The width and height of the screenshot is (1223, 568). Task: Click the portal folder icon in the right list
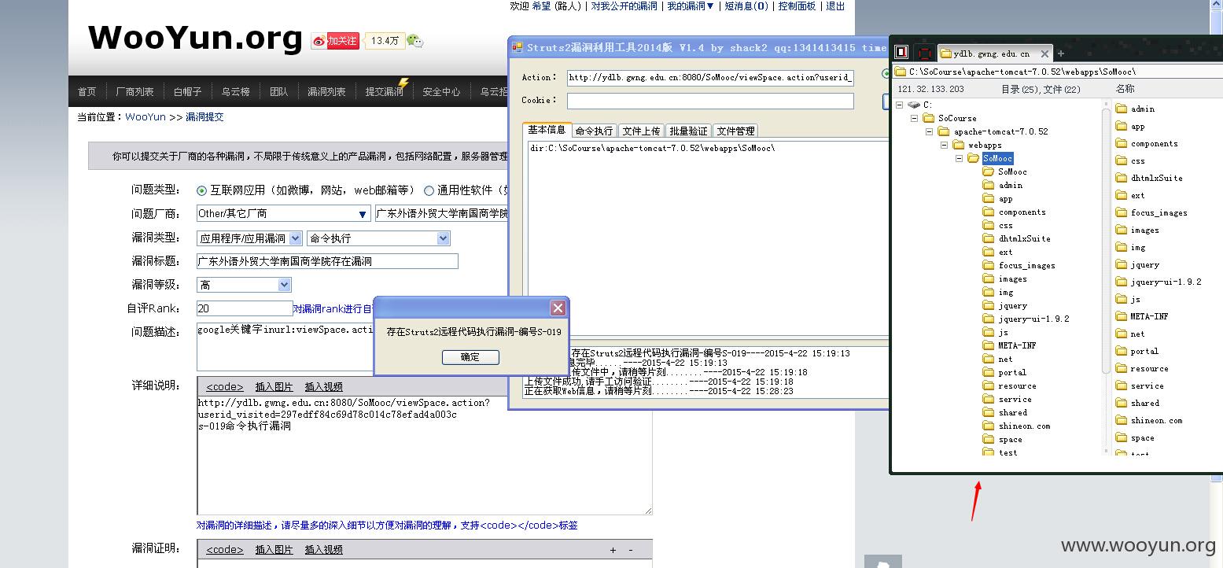point(1122,351)
